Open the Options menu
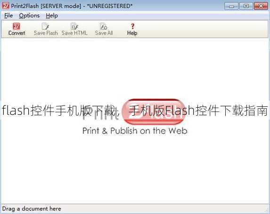 point(29,16)
